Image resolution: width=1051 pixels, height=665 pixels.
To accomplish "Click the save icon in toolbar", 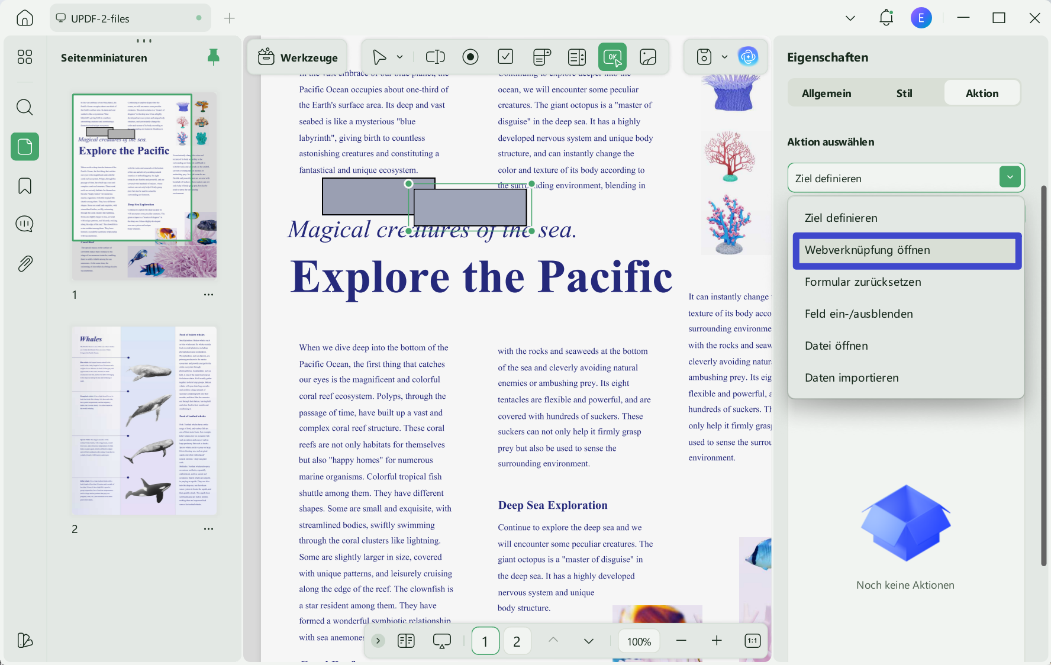I will (704, 57).
